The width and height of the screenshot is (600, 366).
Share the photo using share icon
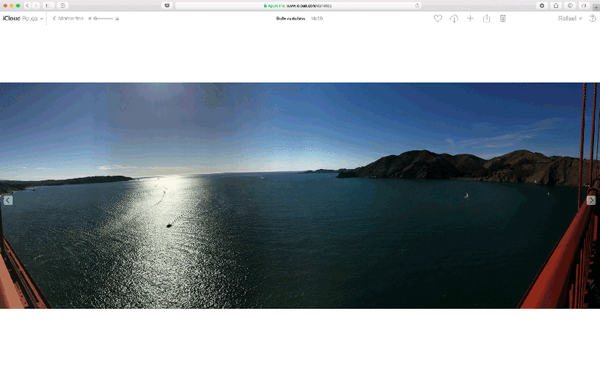pos(486,18)
